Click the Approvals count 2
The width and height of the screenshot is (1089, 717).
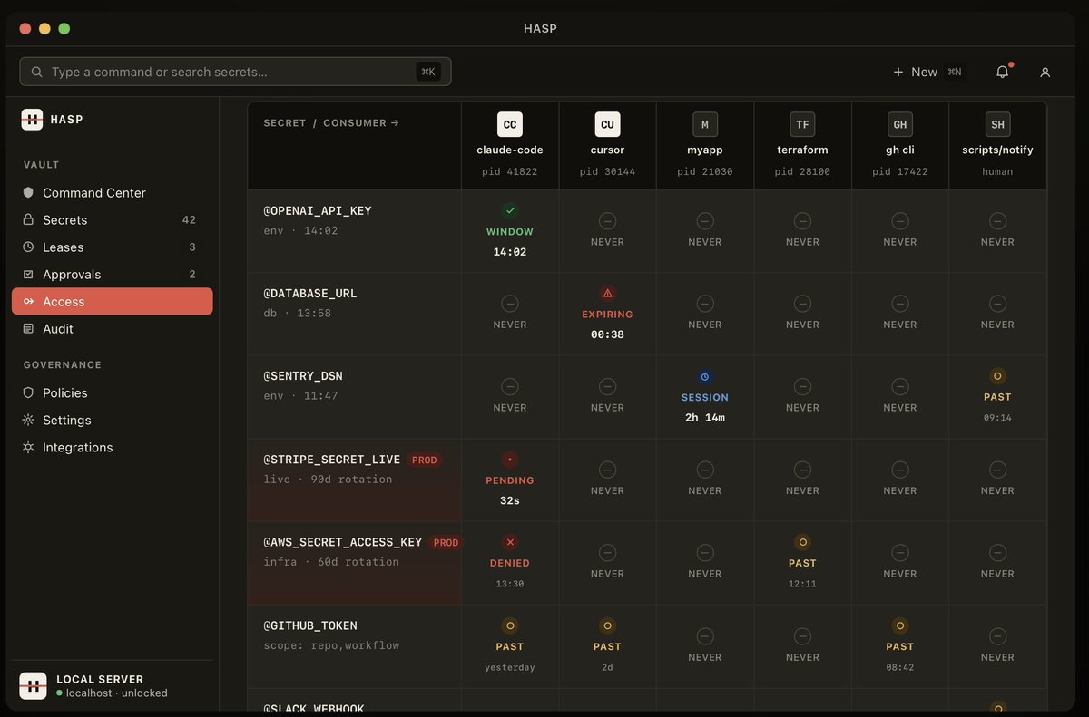[192, 274]
